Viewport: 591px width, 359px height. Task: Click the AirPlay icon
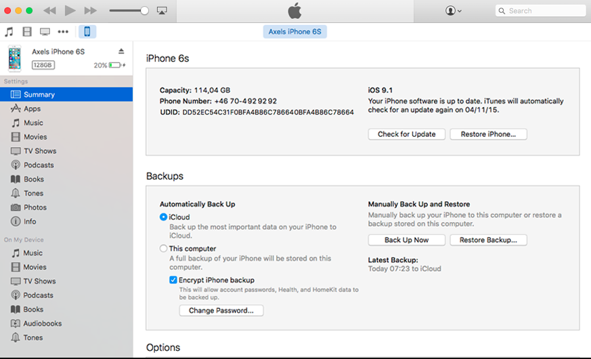point(162,11)
